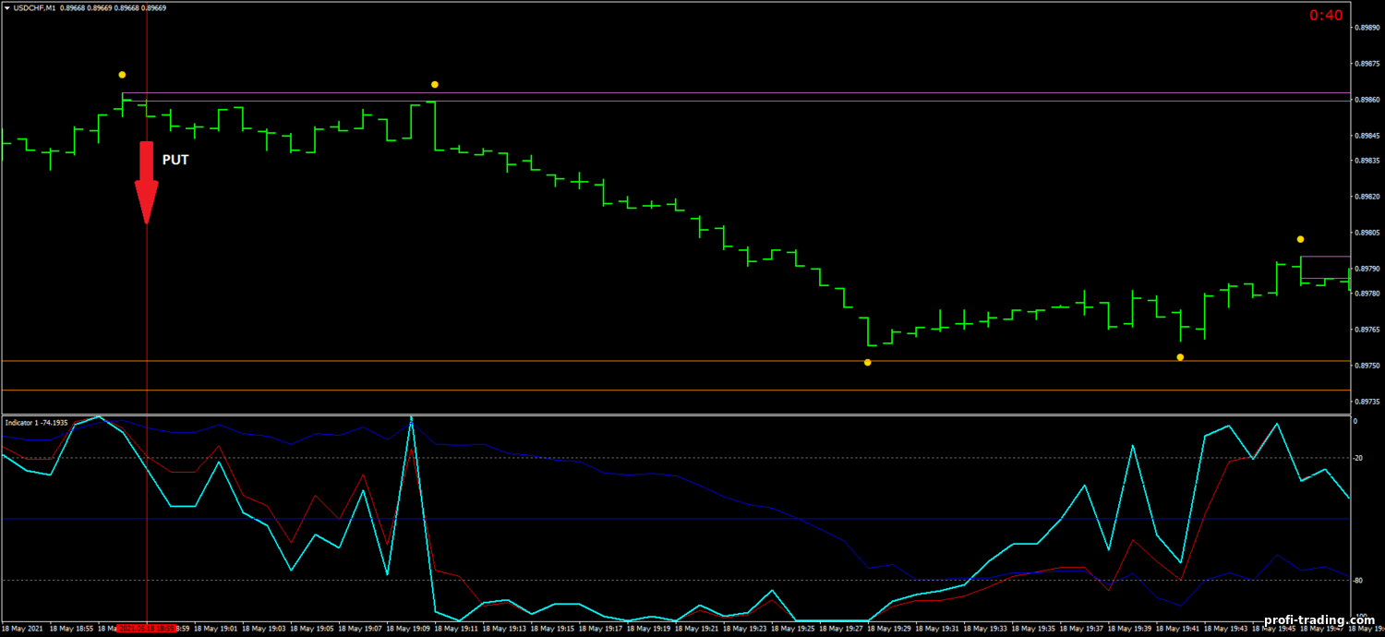The image size is (1385, 637).
Task: Click the yellow dot above the first peak
Action: coord(122,75)
